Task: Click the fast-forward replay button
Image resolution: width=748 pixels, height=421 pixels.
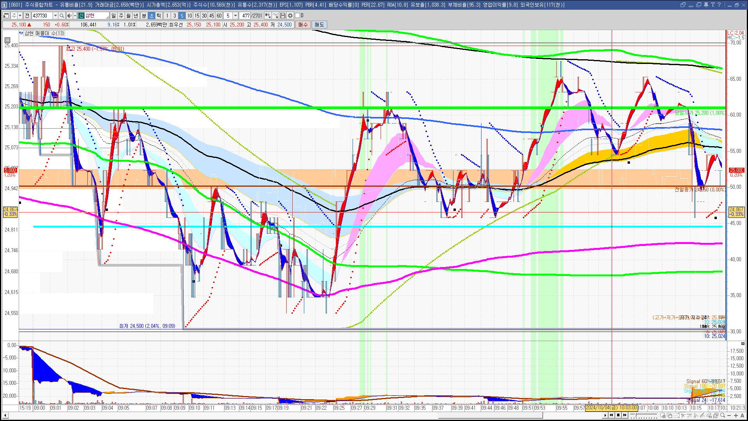Action: (625, 415)
